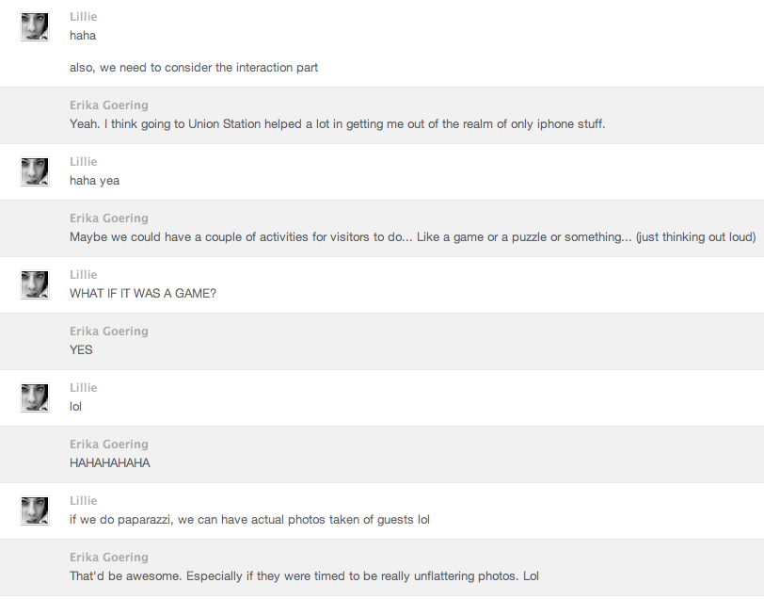Click Erika Goering's name above 'HAHAHAHAHA'
Screen dimensions: 764x599
[x=108, y=445]
